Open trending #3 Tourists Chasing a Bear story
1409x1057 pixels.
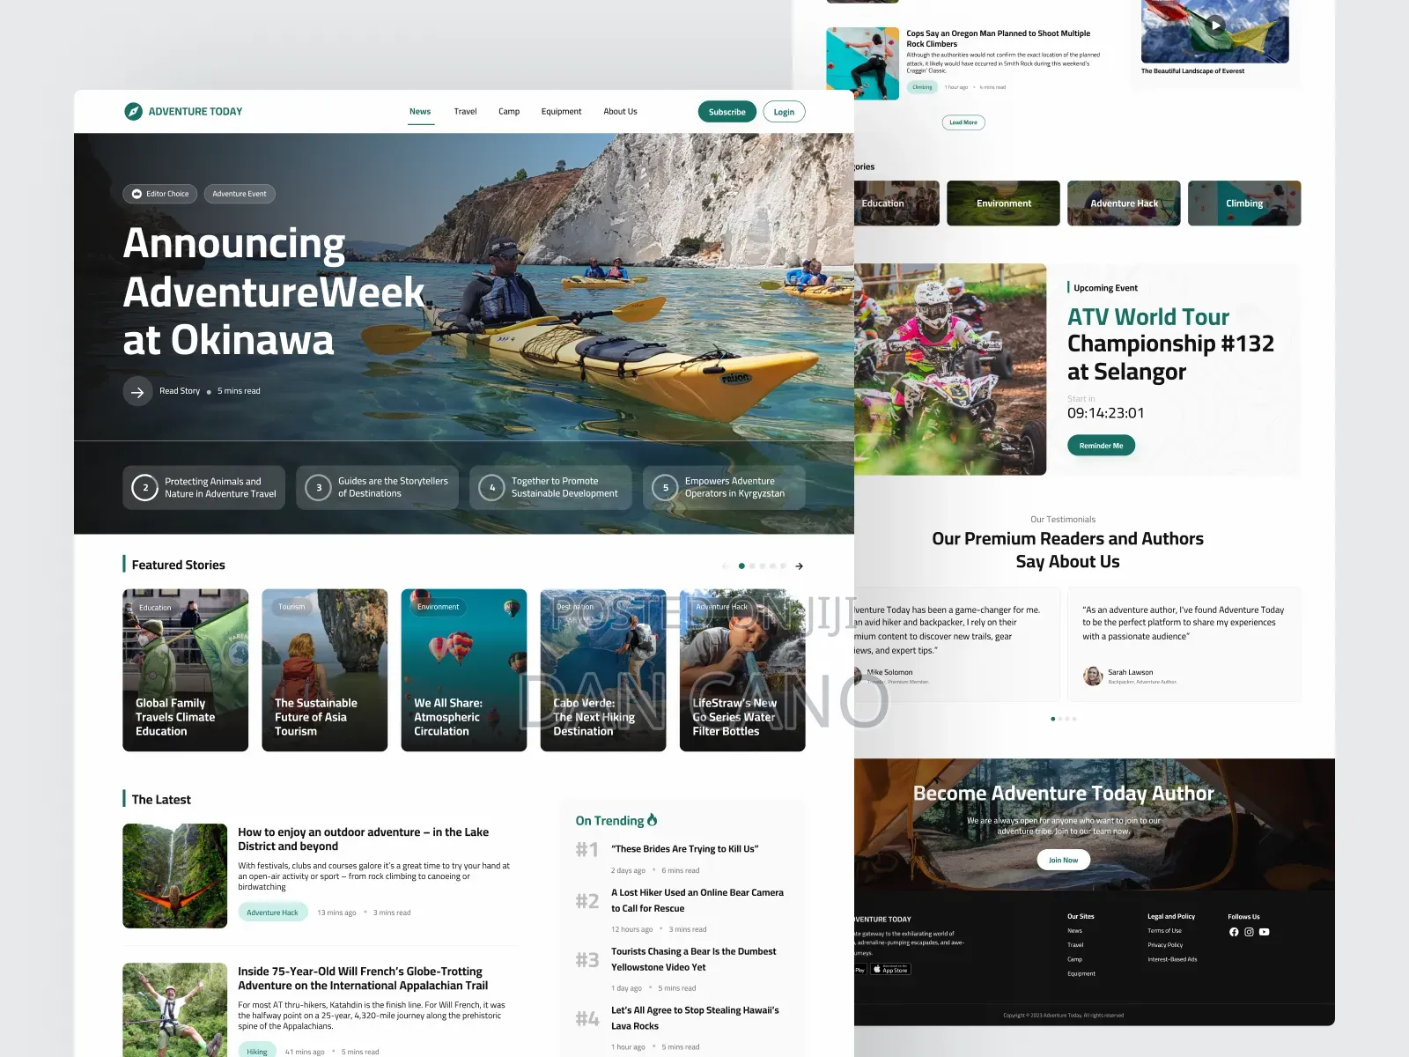[694, 959]
